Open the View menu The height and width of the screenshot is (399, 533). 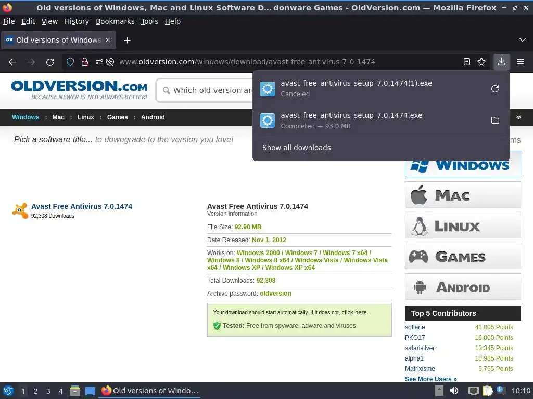(49, 21)
